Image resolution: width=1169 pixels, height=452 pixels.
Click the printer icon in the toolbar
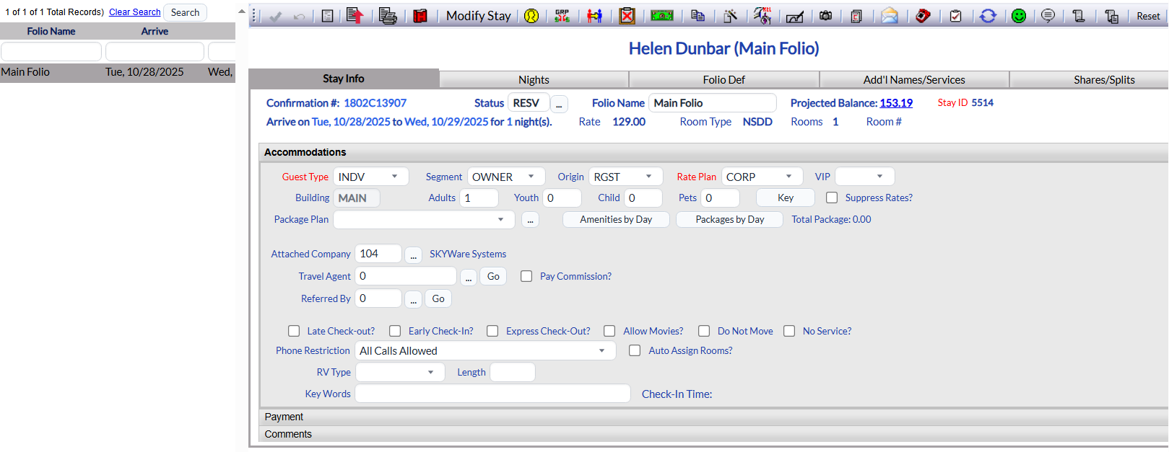[x=388, y=16]
